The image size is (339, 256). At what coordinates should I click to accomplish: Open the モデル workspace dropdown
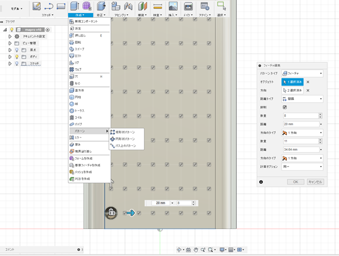click(x=17, y=9)
